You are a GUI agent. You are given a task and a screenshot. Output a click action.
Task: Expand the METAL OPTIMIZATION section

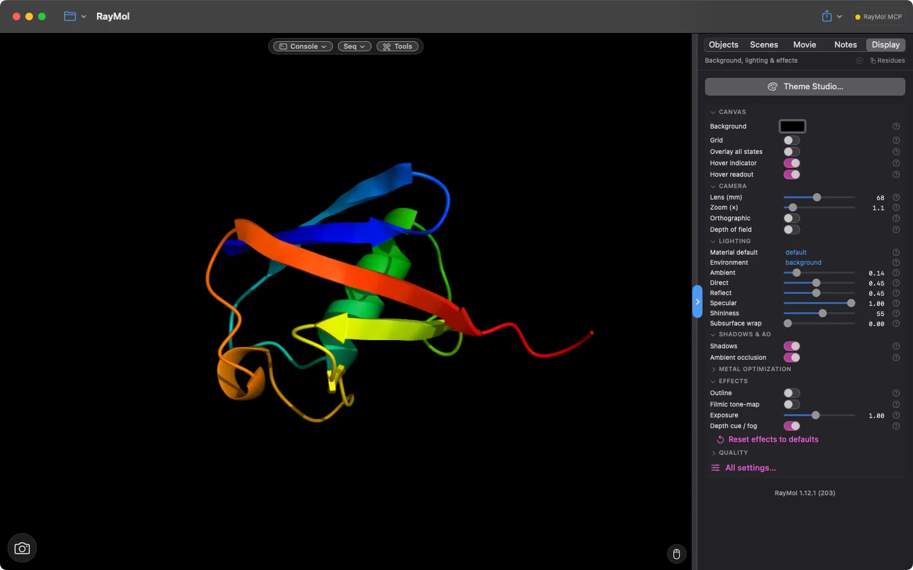[751, 369]
